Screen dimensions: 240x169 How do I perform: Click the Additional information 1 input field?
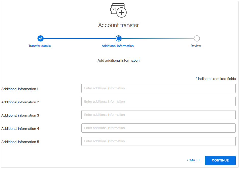click(158, 88)
